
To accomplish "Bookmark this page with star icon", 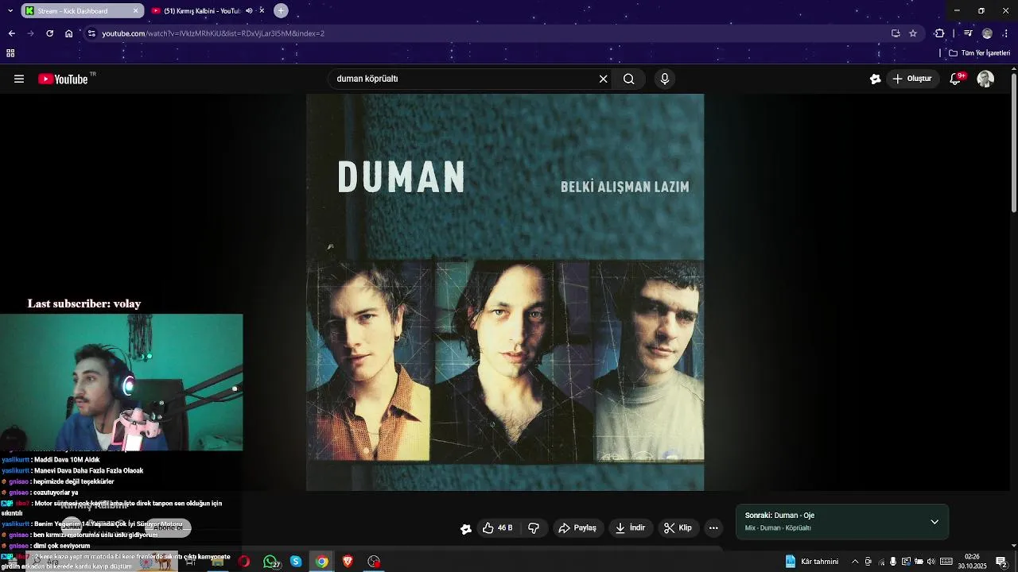I will pyautogui.click(x=913, y=33).
